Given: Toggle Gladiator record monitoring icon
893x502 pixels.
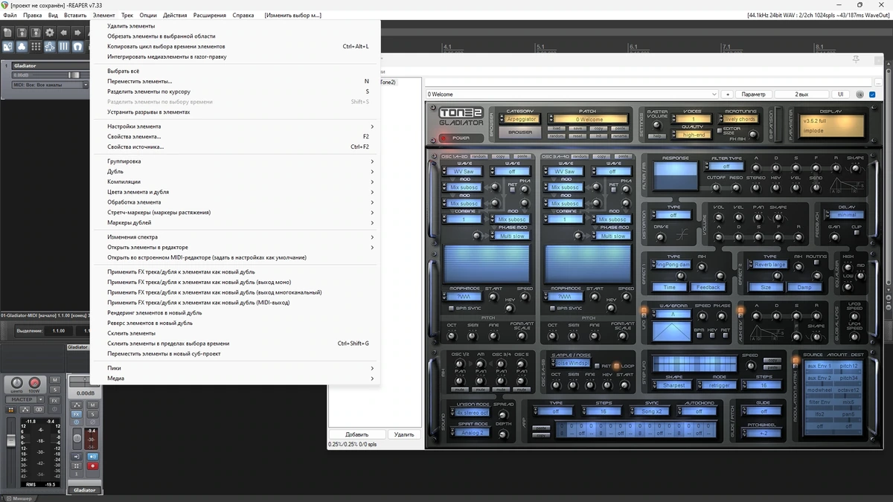Looking at the screenshot, I should click(92, 457).
